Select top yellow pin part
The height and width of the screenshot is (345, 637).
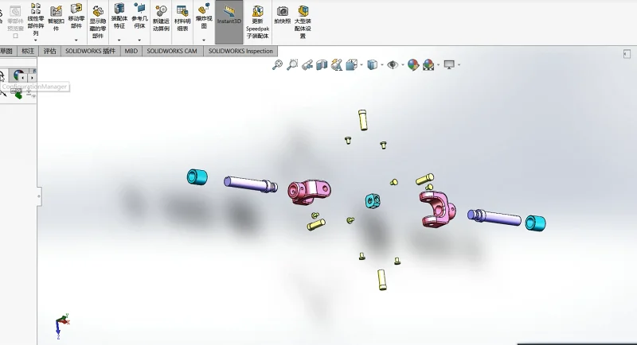pyautogui.click(x=363, y=120)
